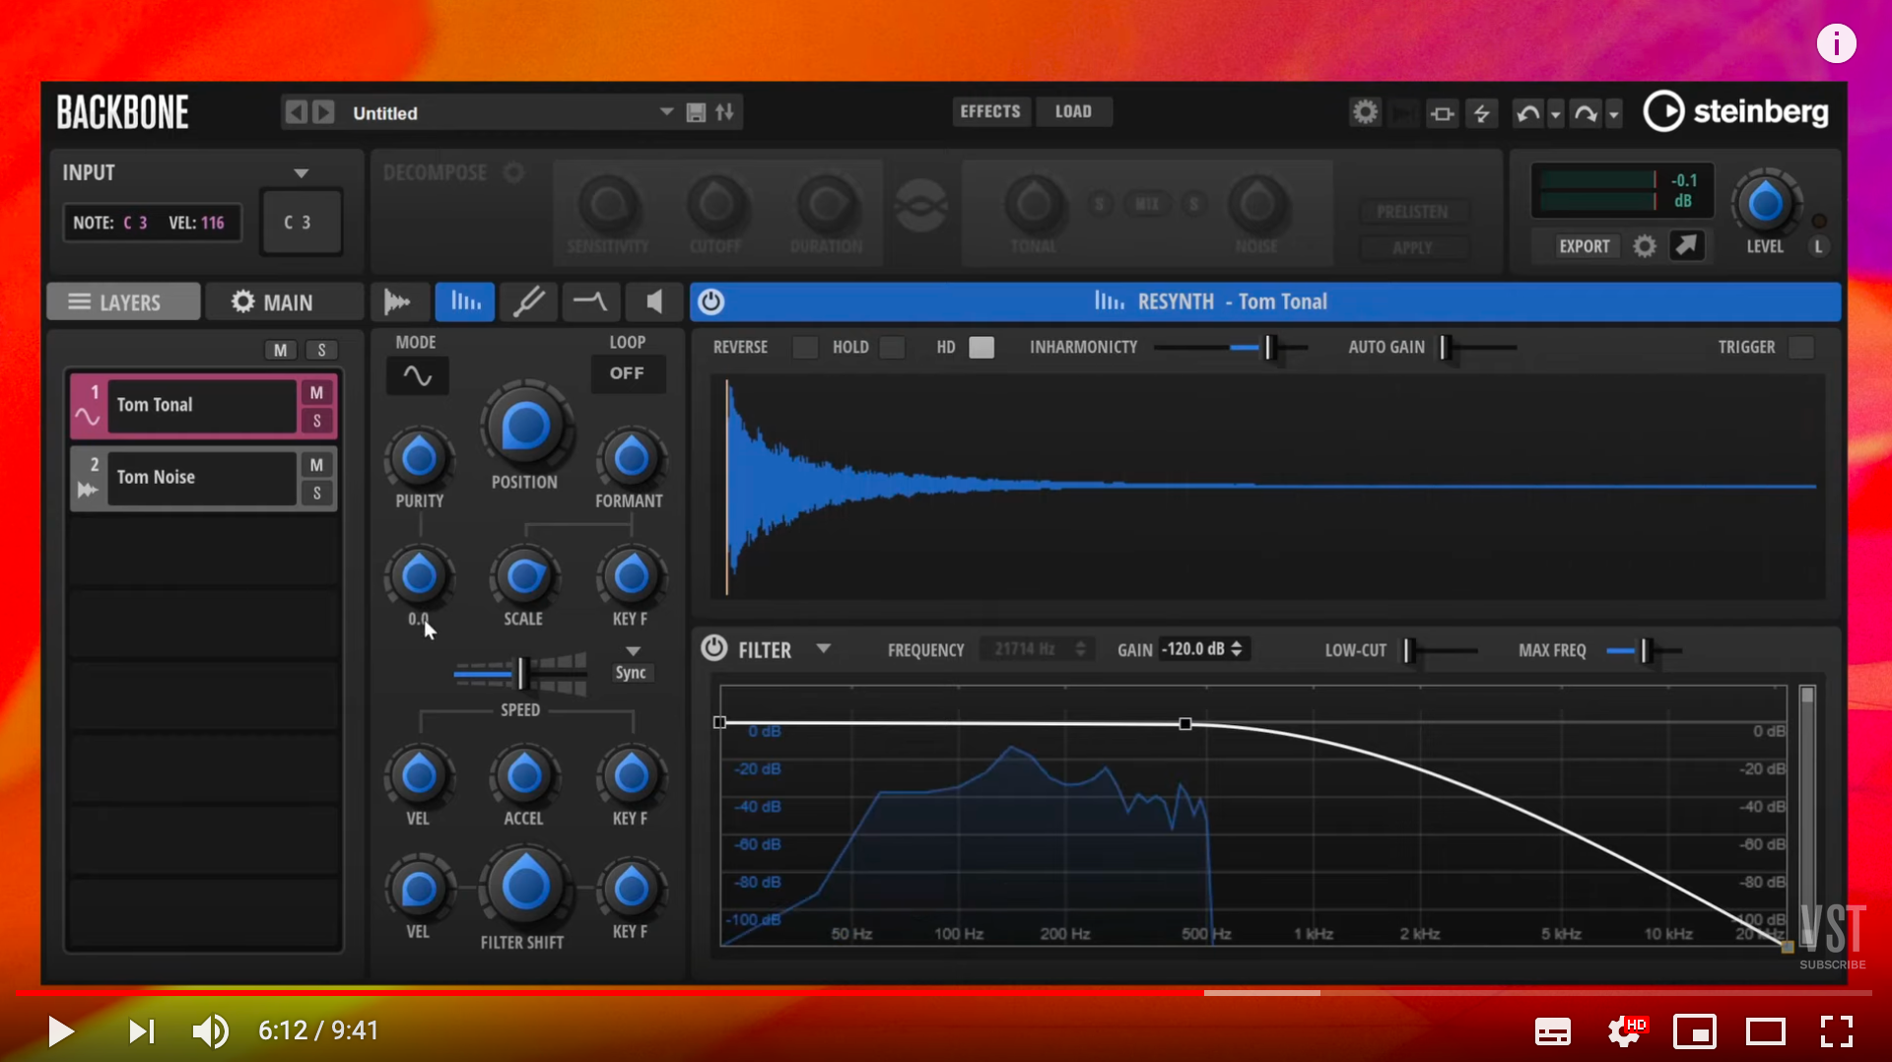Screen dimensions: 1892x1062
Task: Open the Filter envelope page icon
Action: (590, 301)
